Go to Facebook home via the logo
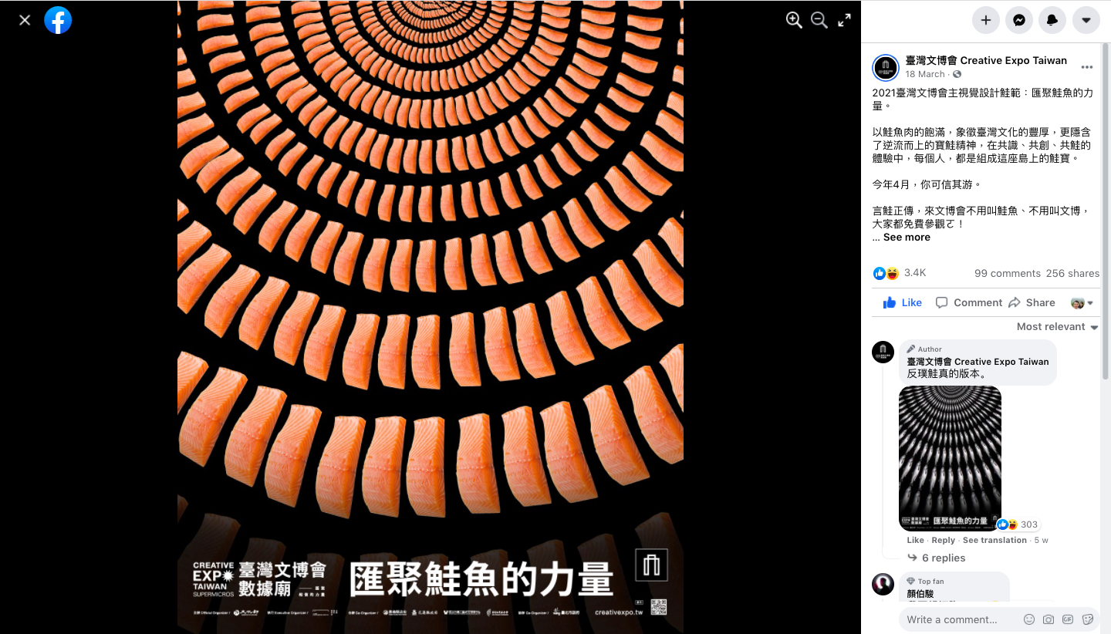Screen dimensions: 1111x634 (x=58, y=20)
